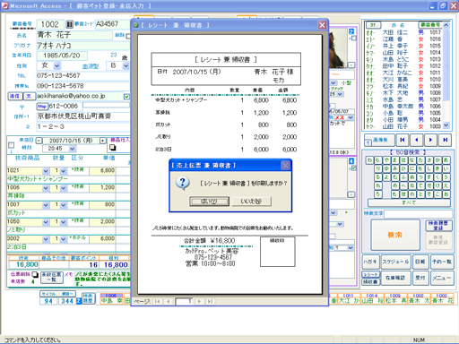Click the Map icon beside postal code
This screenshot has width=459, height=344.
(x=42, y=106)
